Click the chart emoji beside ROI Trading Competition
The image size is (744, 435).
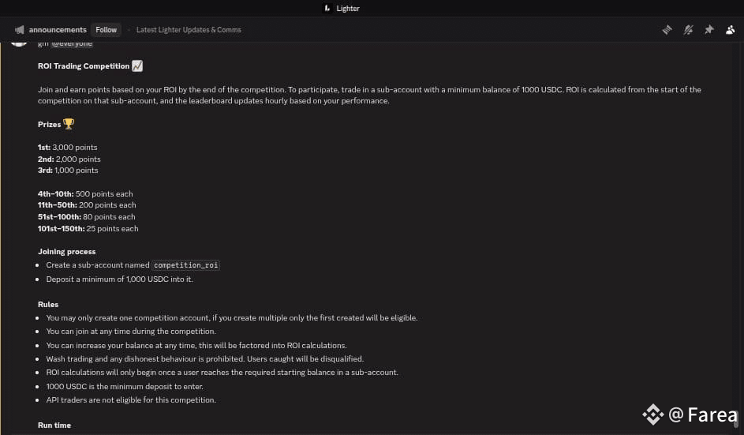coord(137,66)
